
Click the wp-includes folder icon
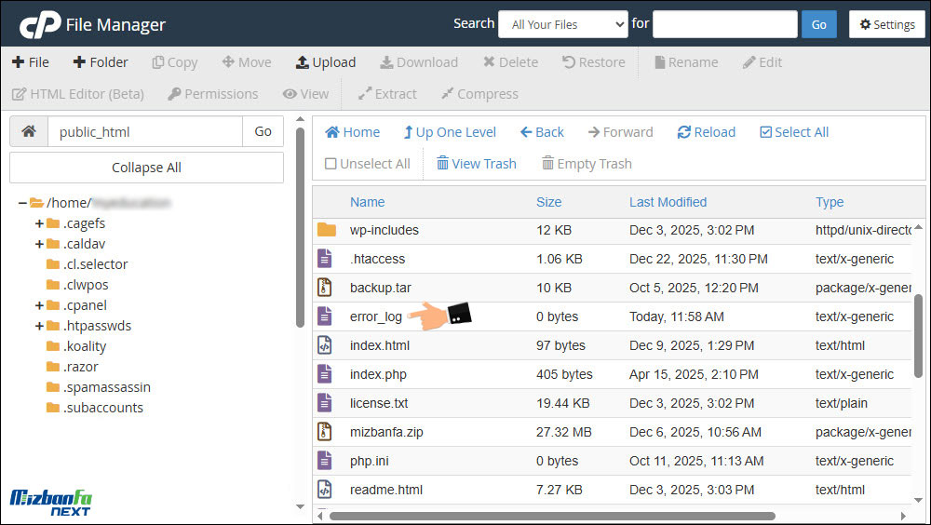pyautogui.click(x=326, y=230)
